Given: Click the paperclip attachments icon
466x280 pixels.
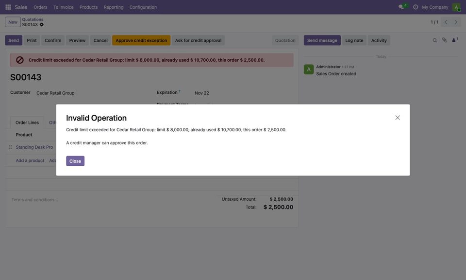Looking at the screenshot, I should click(444, 40).
